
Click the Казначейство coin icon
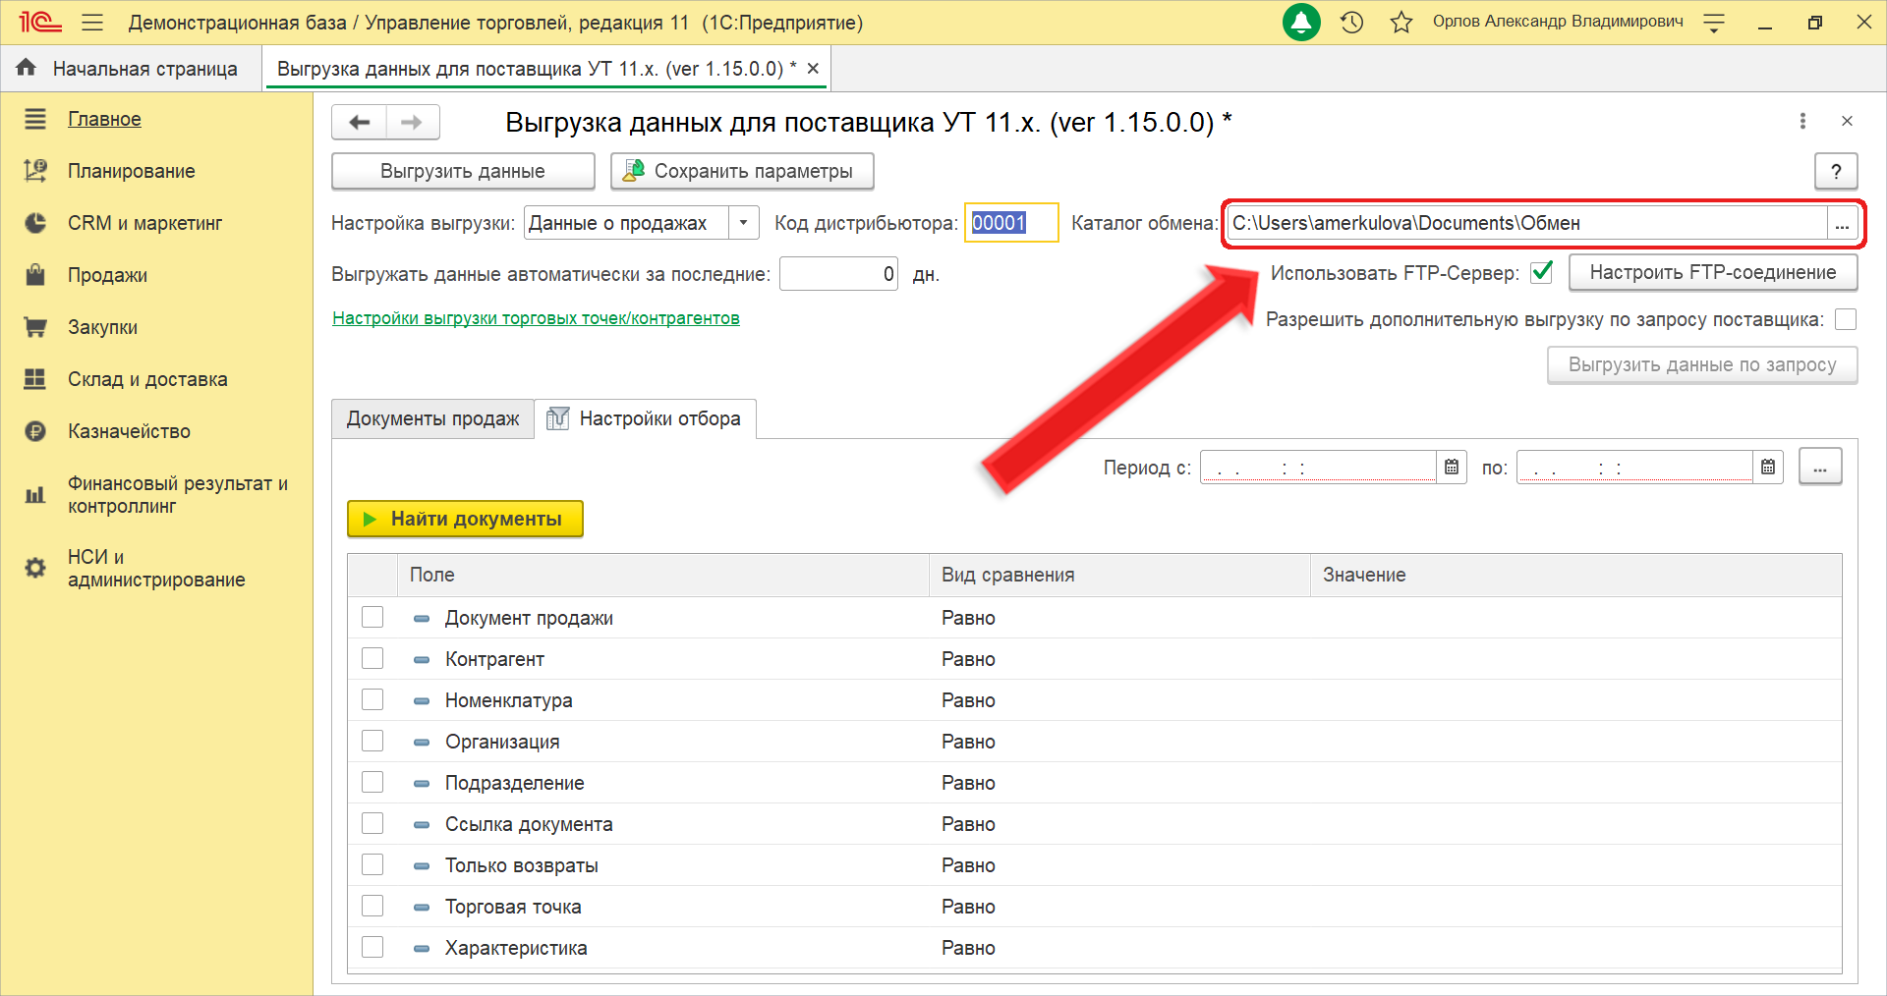pyautogui.click(x=35, y=431)
